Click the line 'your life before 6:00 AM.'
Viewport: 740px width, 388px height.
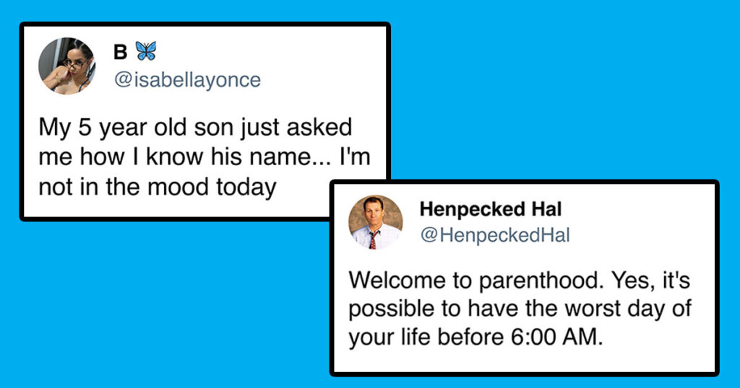[x=476, y=338]
